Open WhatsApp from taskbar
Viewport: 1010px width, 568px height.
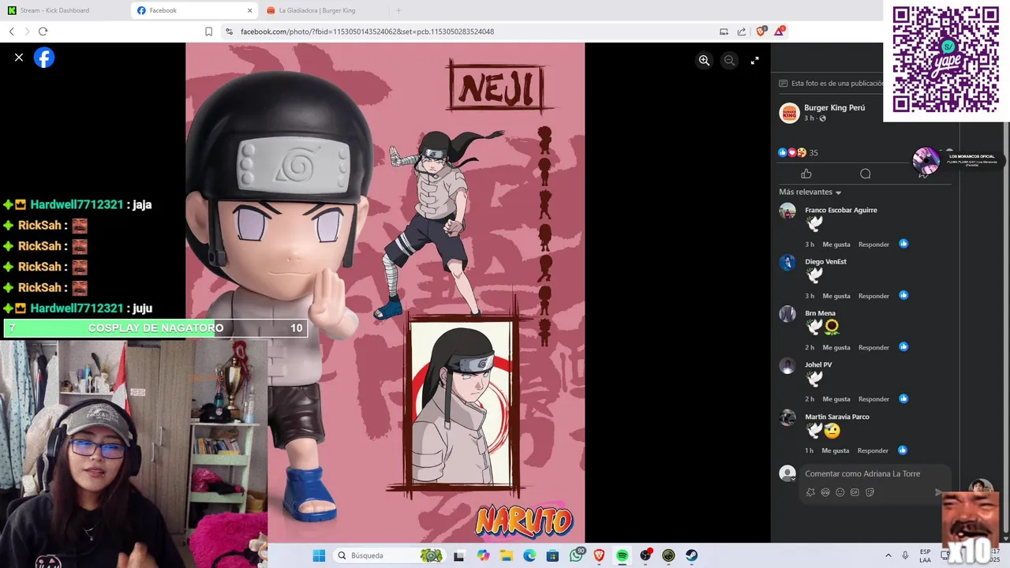[x=576, y=555]
